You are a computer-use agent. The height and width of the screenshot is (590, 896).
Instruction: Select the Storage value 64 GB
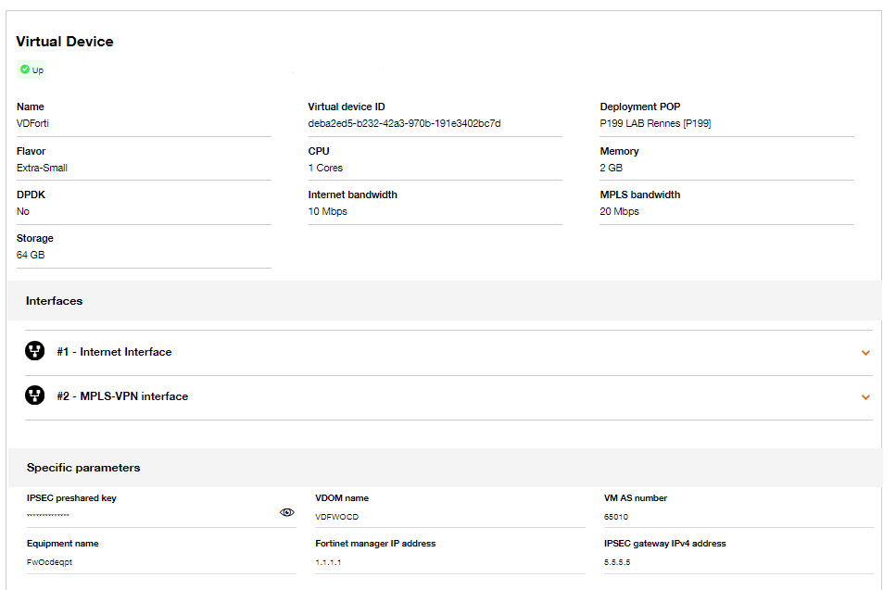[x=31, y=255]
